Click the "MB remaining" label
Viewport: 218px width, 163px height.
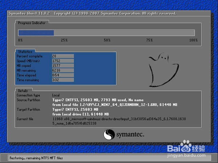pos(26,70)
